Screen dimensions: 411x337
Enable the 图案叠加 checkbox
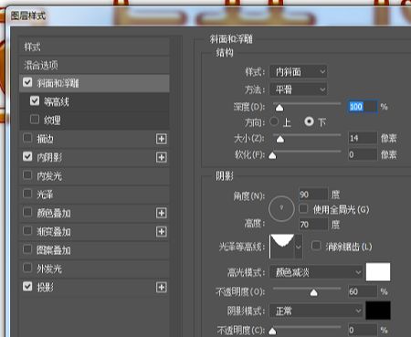click(x=27, y=249)
